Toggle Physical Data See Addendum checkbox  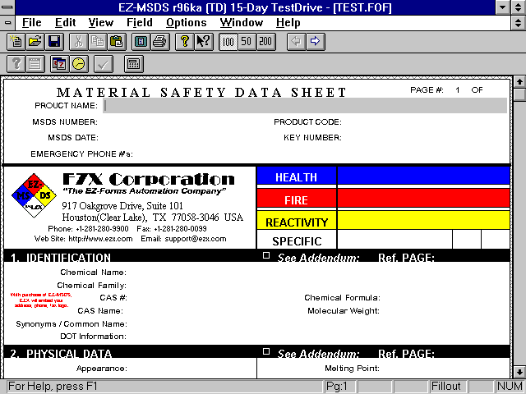pyautogui.click(x=265, y=351)
